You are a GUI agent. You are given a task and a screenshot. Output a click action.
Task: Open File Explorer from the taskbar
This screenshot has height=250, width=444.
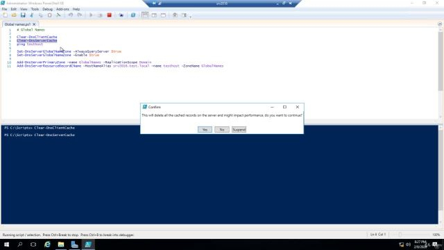pos(61,244)
